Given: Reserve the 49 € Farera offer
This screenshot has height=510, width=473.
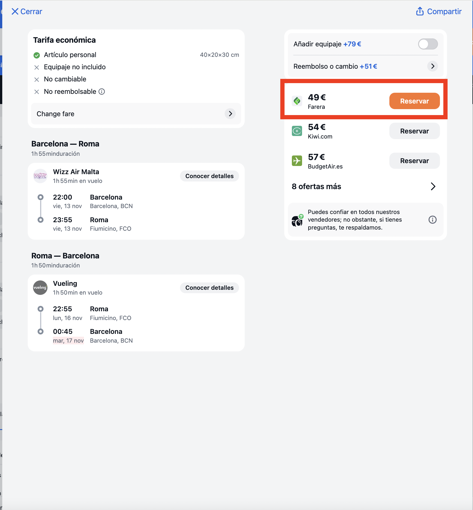Looking at the screenshot, I should (415, 101).
